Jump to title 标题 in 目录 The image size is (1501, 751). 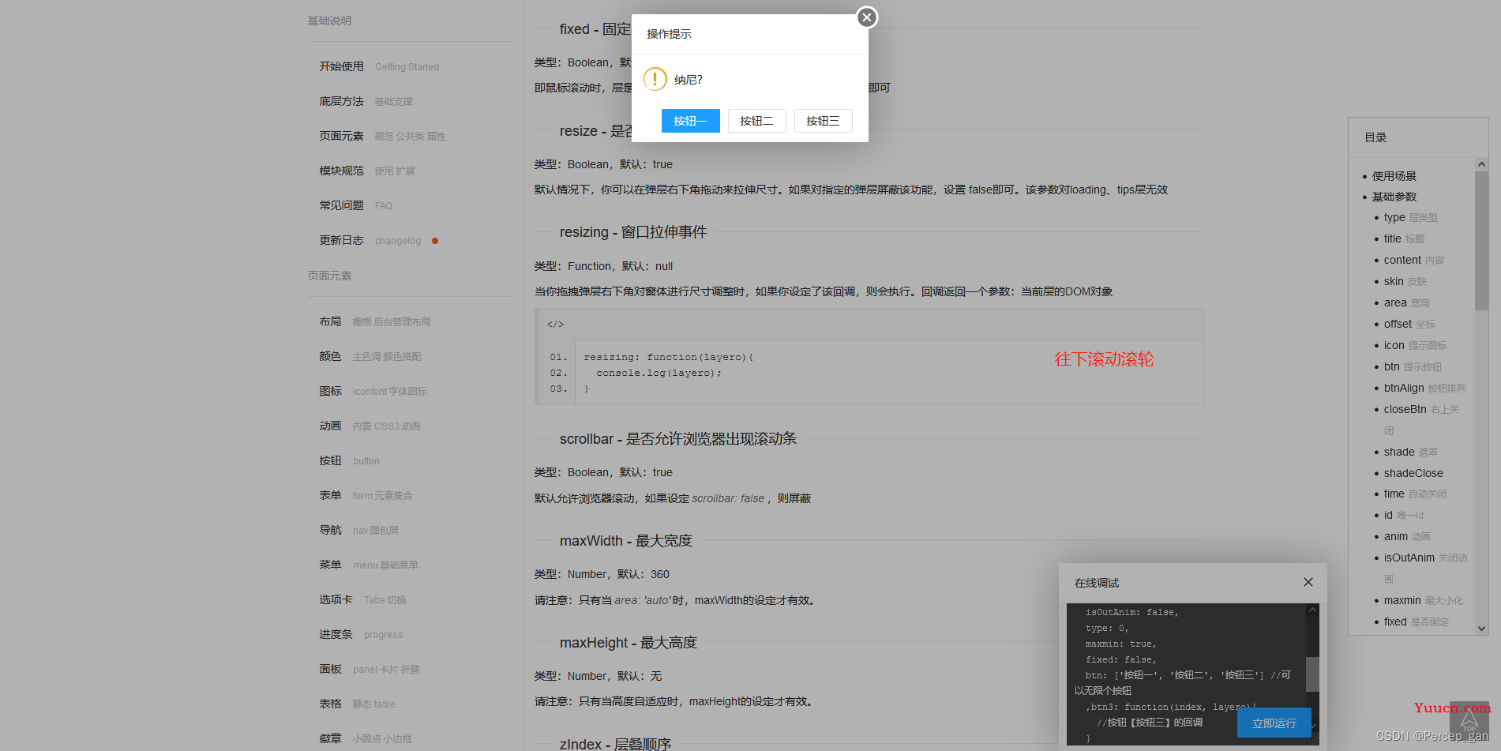coord(1405,238)
